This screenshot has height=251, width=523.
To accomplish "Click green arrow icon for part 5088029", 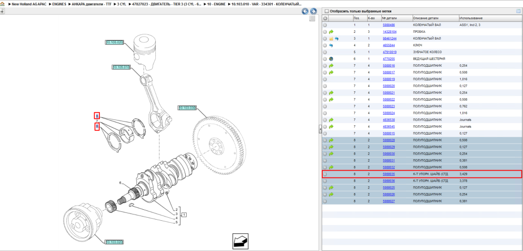I will (x=331, y=147).
